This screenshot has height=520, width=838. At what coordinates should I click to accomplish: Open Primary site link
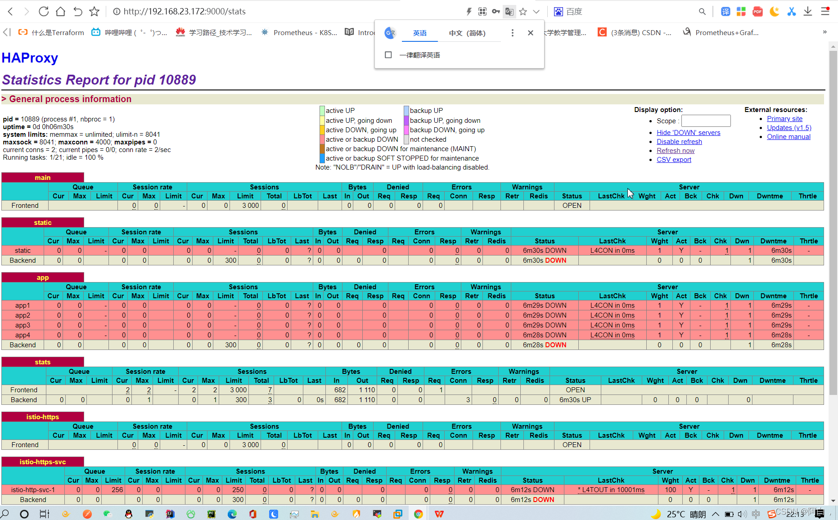point(784,118)
